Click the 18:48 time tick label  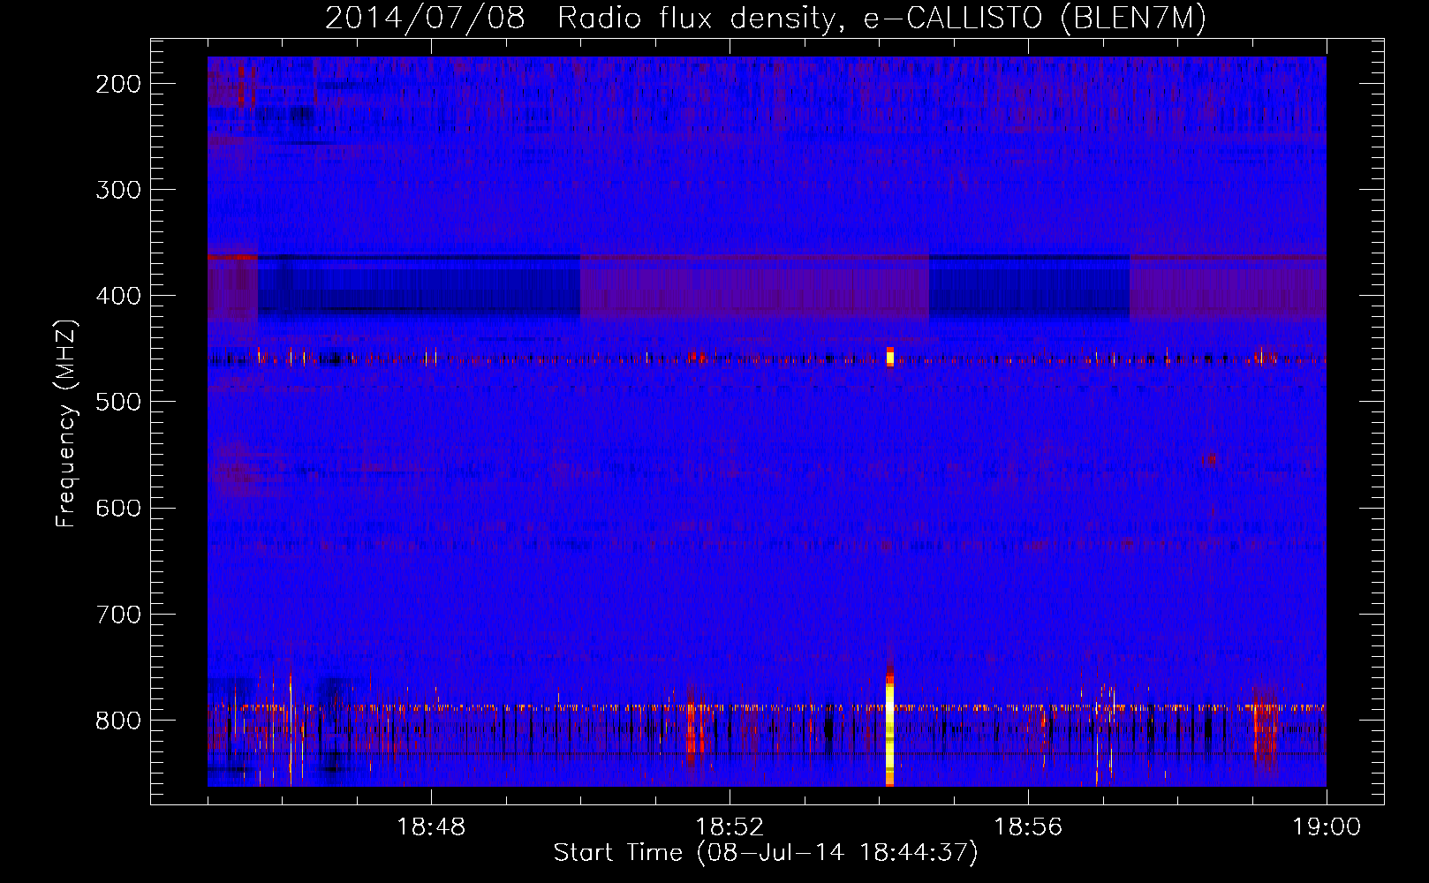tap(431, 827)
